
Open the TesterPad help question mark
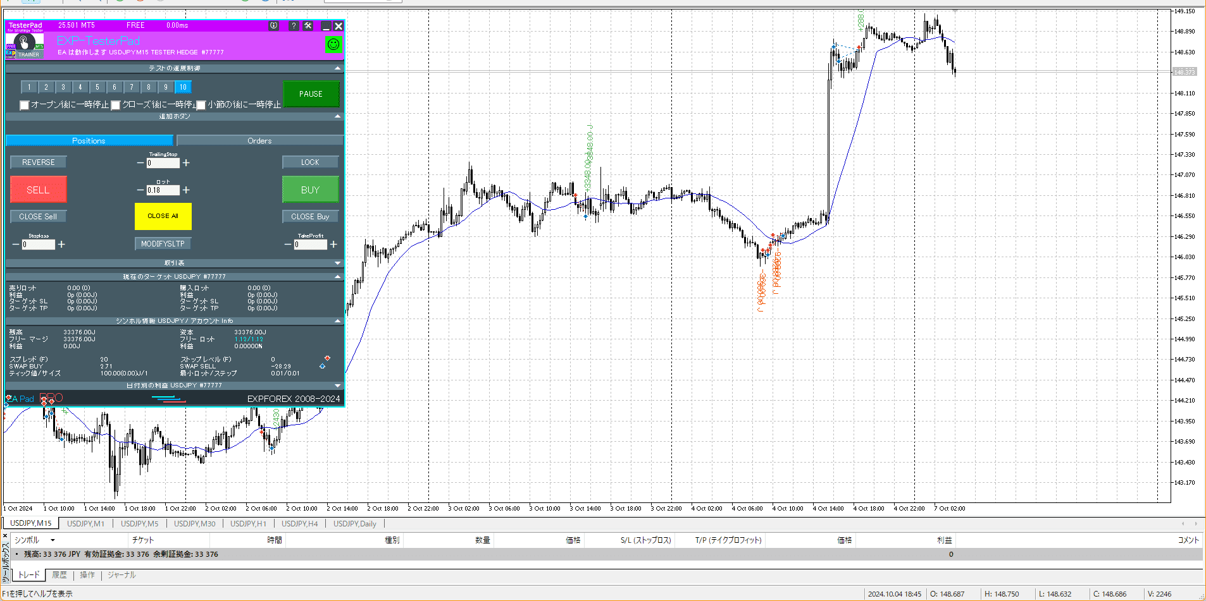294,26
